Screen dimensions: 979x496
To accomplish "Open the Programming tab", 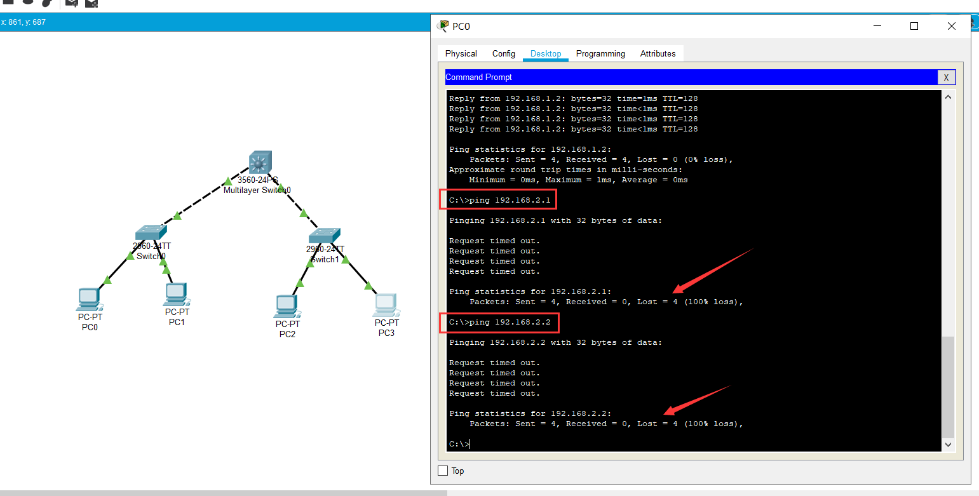I will pos(600,54).
